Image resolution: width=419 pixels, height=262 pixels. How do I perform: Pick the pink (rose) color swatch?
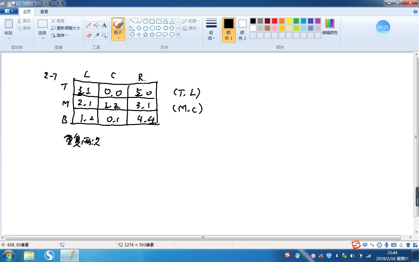coord(275,28)
